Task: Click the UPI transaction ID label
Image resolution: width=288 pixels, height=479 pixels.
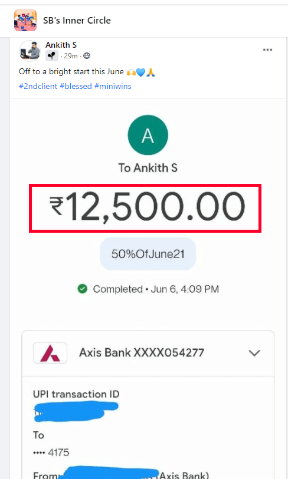Action: (x=76, y=394)
